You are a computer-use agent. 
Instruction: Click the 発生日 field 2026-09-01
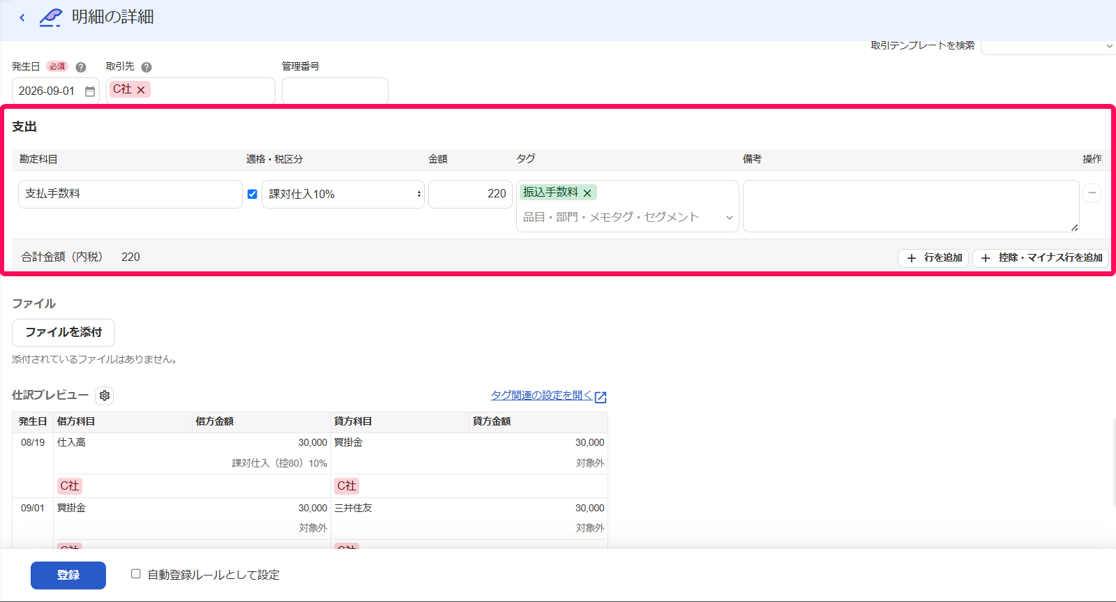56,91
